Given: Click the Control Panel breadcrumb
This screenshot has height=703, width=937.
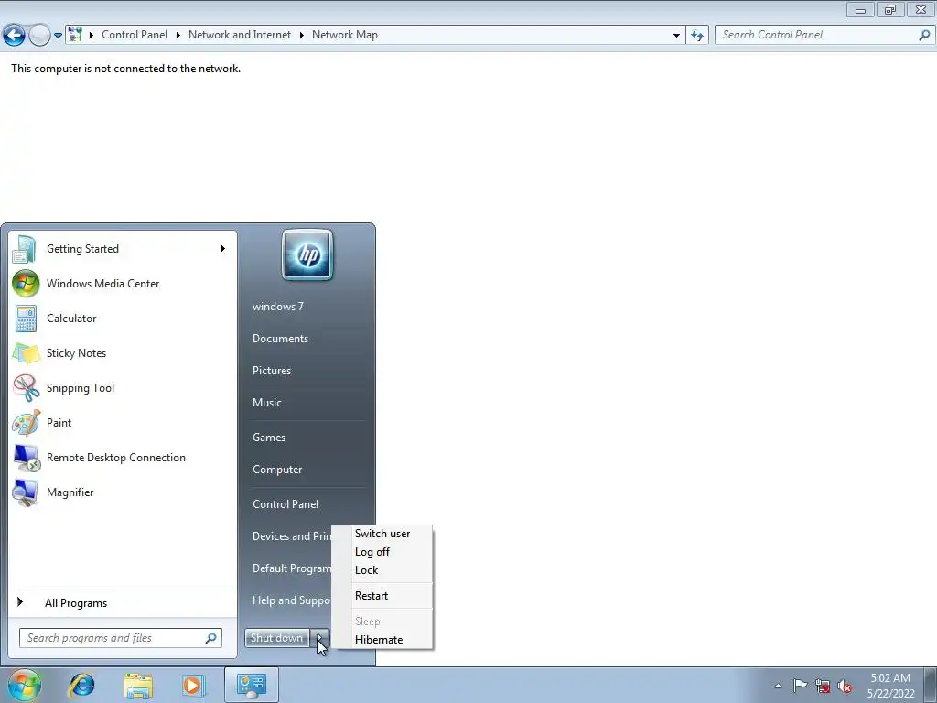Looking at the screenshot, I should point(135,35).
